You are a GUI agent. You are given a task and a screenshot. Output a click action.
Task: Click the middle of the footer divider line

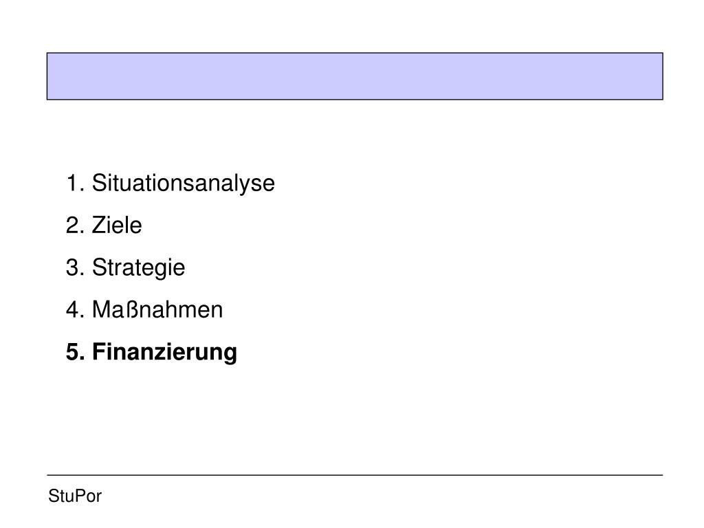coord(355,475)
